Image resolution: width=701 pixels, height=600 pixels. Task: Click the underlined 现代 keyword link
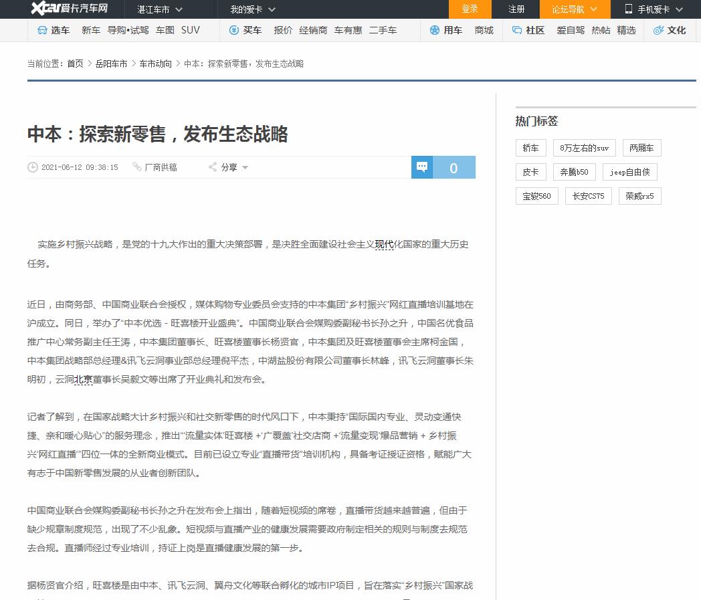[x=384, y=245]
